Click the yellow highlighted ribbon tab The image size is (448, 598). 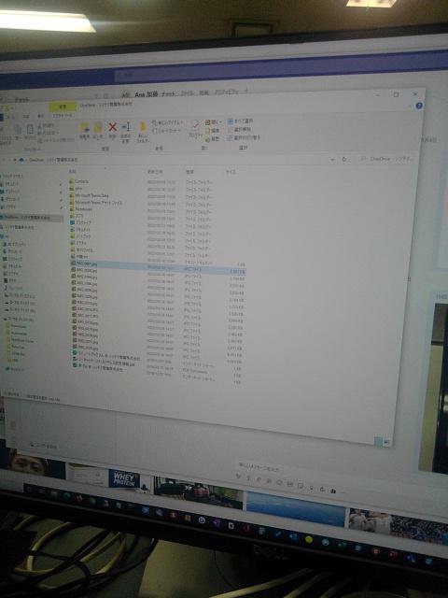(63, 107)
